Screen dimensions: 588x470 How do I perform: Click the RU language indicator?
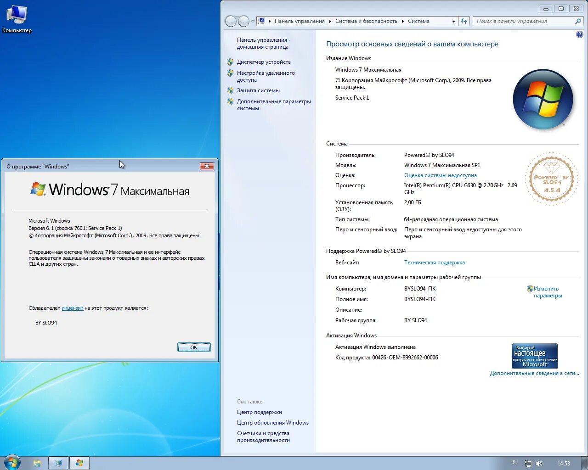click(x=514, y=462)
